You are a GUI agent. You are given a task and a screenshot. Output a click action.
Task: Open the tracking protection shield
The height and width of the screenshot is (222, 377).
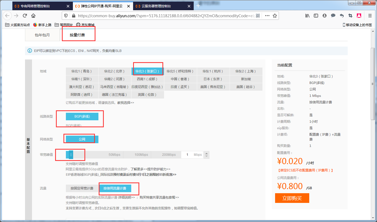click(66, 15)
